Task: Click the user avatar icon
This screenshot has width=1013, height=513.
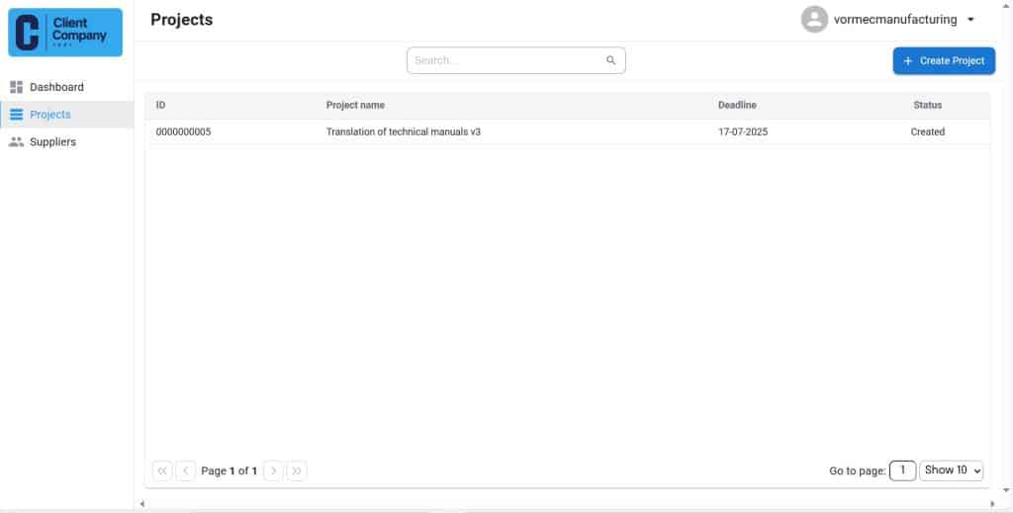Action: 814,20
